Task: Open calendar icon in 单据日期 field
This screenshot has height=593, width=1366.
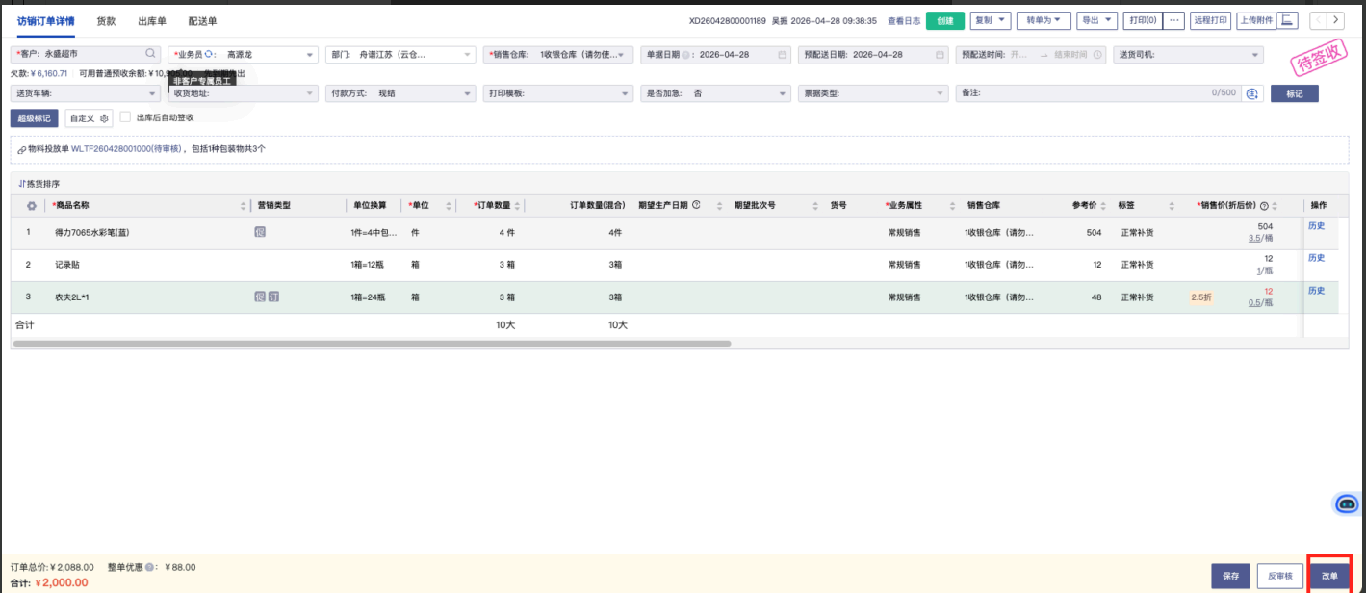Action: [x=782, y=55]
